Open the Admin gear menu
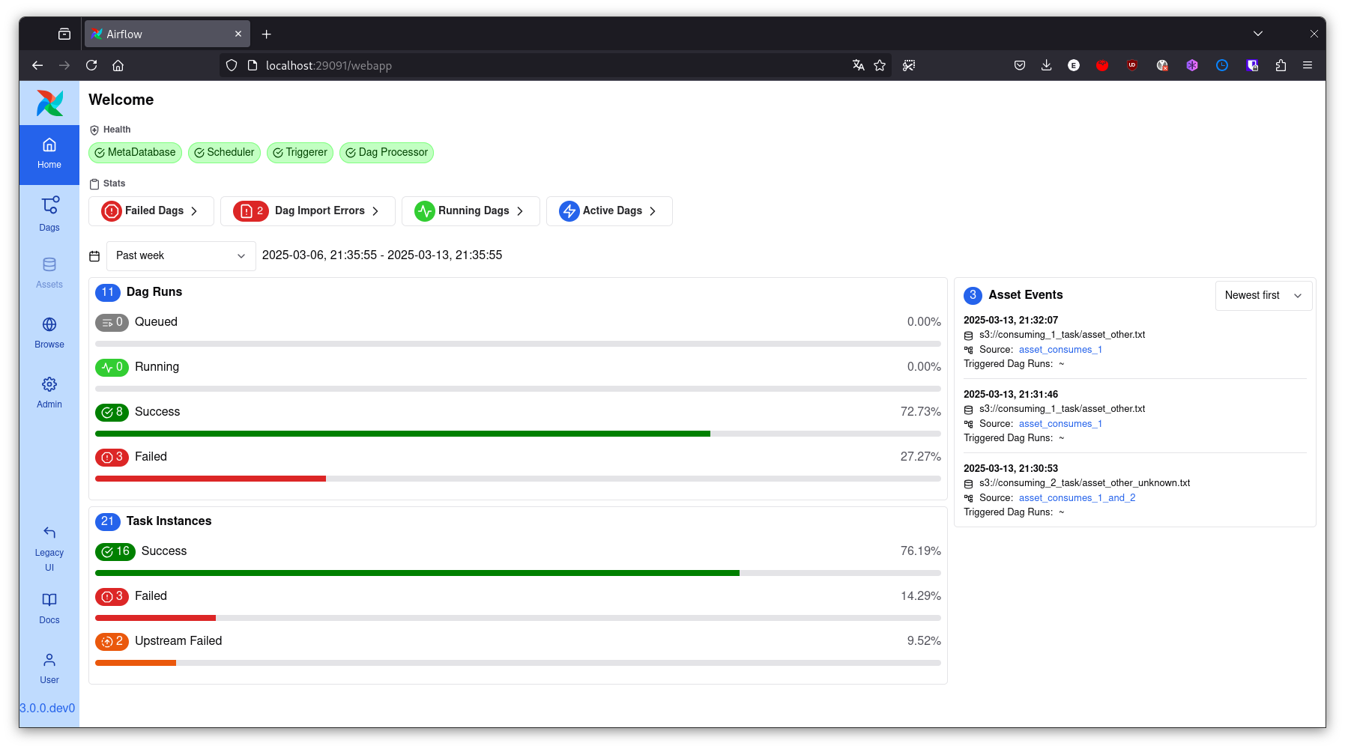Viewport: 1345px width, 749px height. click(x=49, y=392)
